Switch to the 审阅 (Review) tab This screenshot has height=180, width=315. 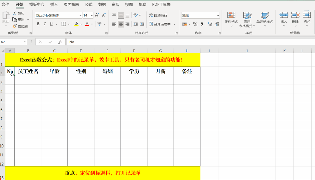tap(115, 4)
